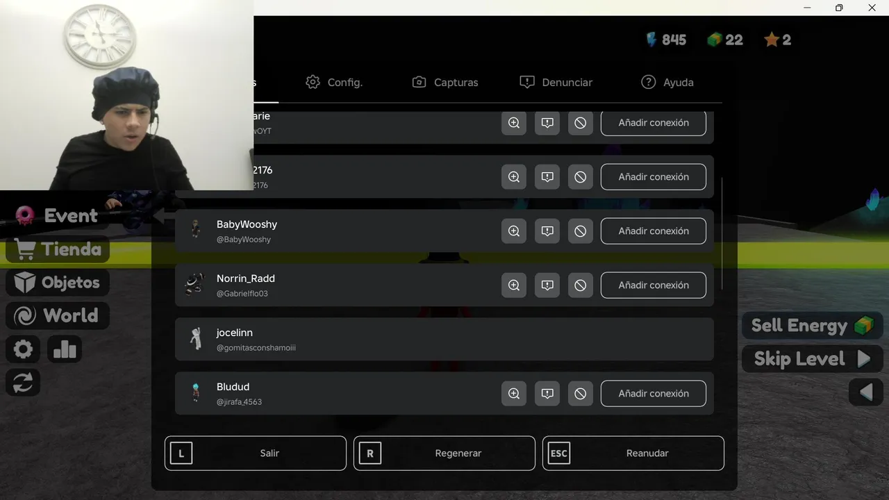889x500 pixels.
Task: Add connection with Bludud
Action: click(x=654, y=394)
